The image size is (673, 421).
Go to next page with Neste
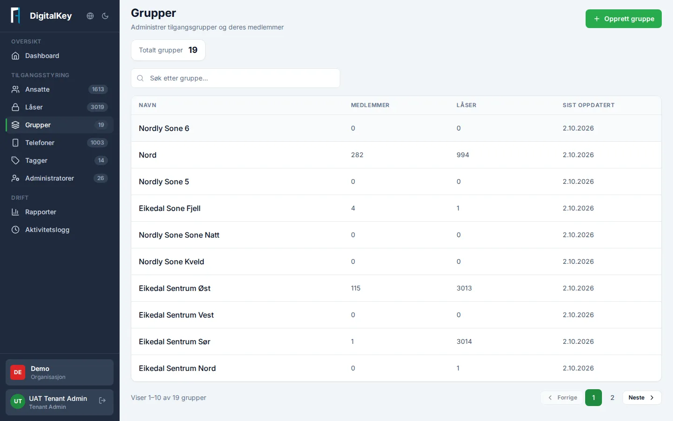pos(642,398)
